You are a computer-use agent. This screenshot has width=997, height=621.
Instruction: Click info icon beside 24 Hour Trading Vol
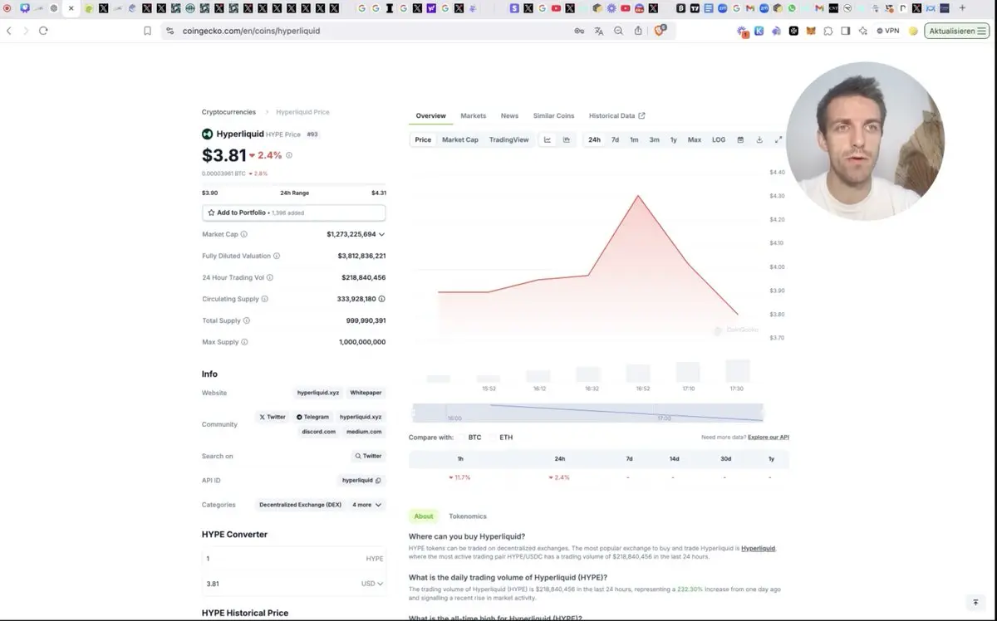[270, 277]
